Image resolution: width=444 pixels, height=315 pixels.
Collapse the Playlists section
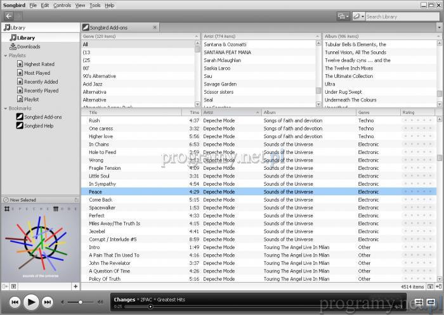click(6, 56)
